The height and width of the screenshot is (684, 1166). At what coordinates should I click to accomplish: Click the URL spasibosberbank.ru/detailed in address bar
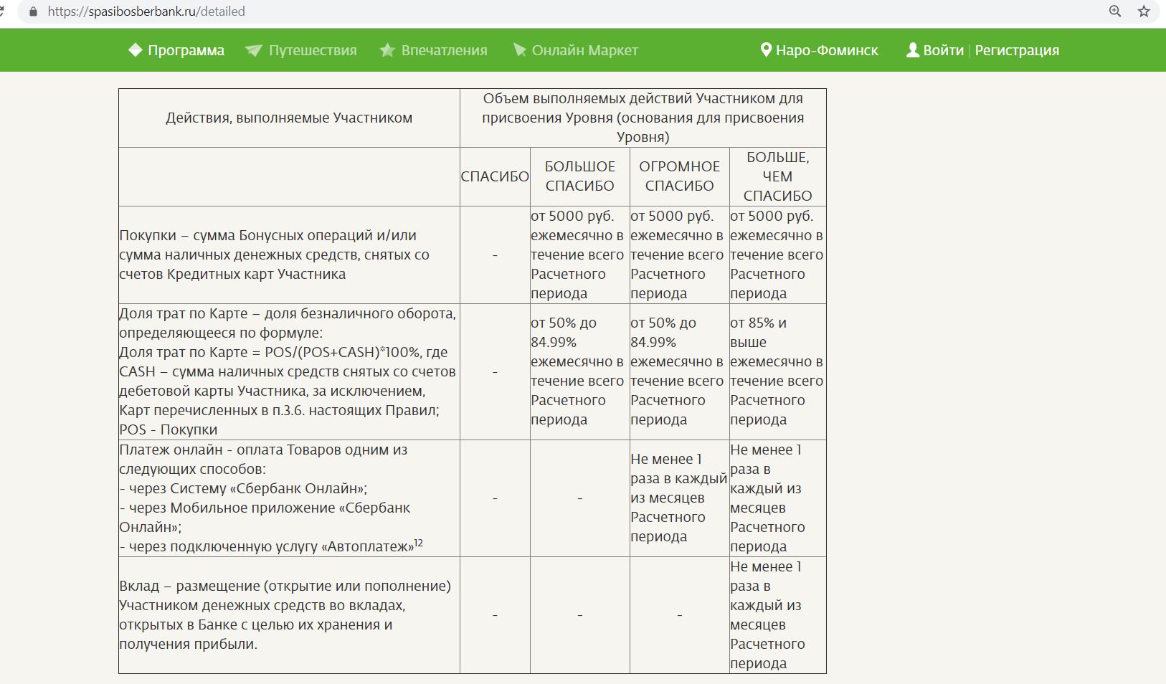click(x=146, y=11)
